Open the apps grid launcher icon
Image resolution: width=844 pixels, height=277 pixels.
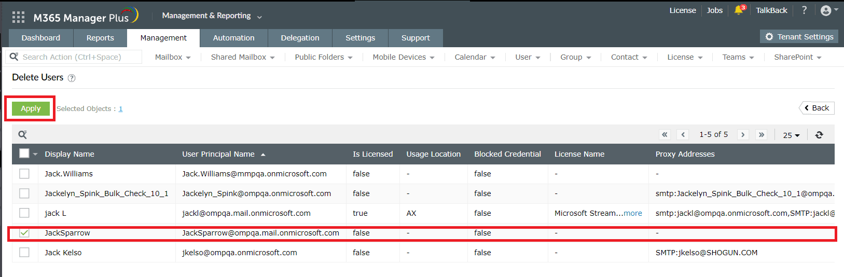pos(18,17)
